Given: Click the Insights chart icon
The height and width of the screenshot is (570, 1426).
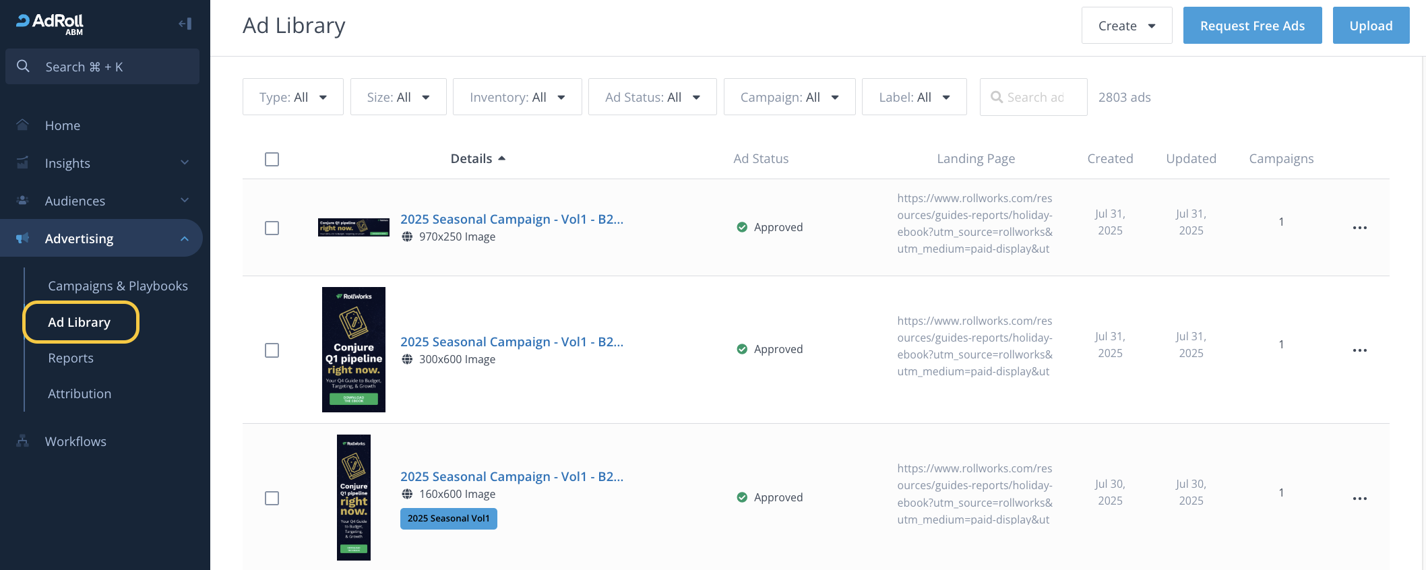Looking at the screenshot, I should (23, 163).
